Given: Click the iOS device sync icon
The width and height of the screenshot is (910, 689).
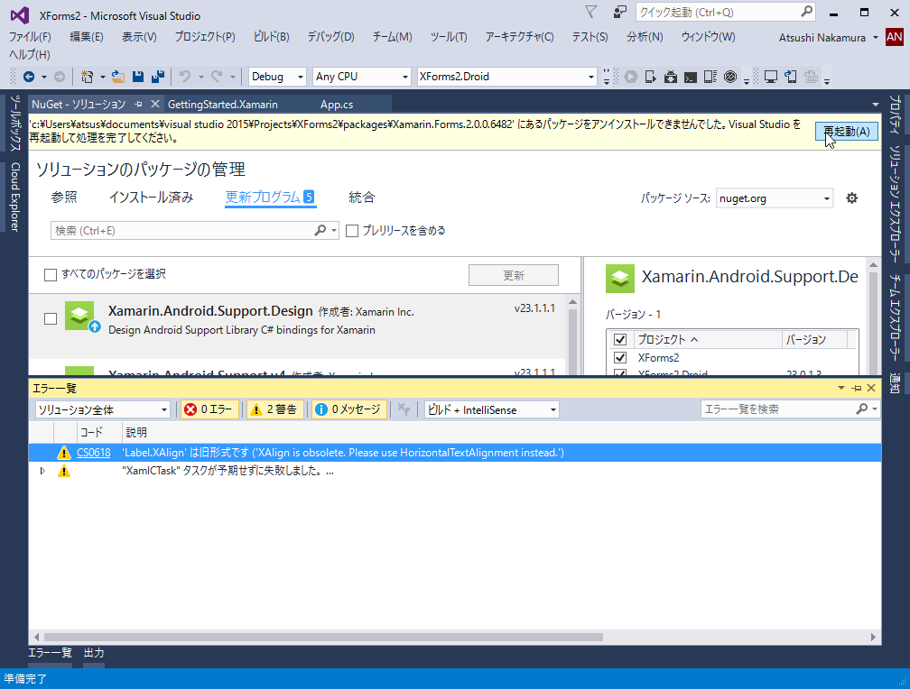Looking at the screenshot, I should click(791, 77).
